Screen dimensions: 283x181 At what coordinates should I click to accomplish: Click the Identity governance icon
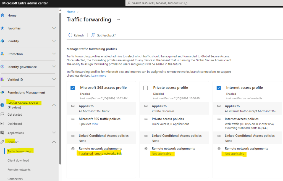2,66
